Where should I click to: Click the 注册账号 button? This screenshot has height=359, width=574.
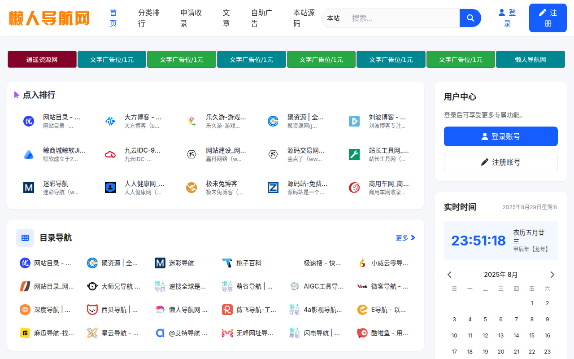coord(500,162)
